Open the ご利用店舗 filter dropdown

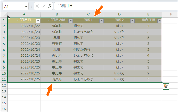point(70,21)
